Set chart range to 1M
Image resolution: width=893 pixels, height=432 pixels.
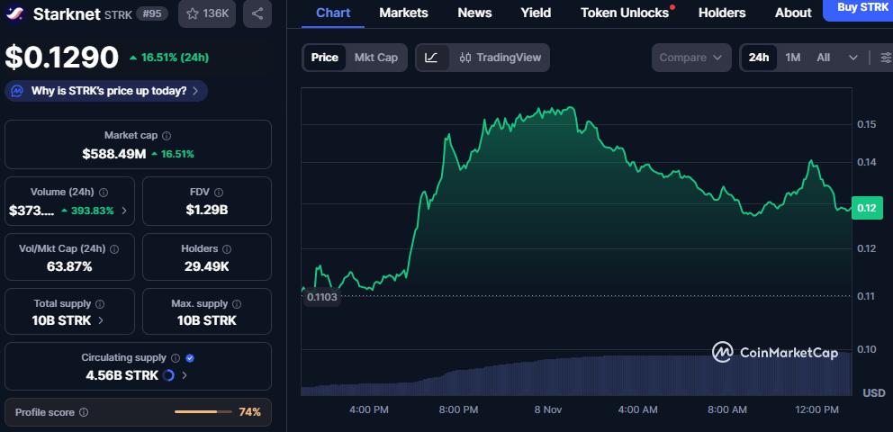[x=792, y=58]
